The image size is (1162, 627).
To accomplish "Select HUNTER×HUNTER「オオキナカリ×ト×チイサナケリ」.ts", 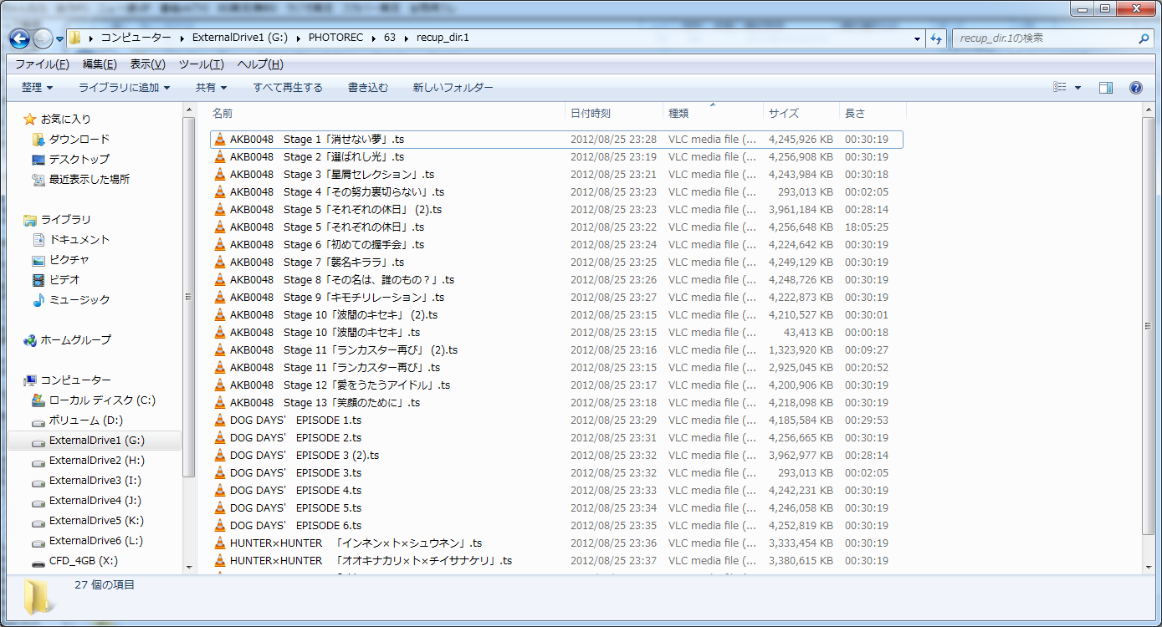I will pos(556,561).
